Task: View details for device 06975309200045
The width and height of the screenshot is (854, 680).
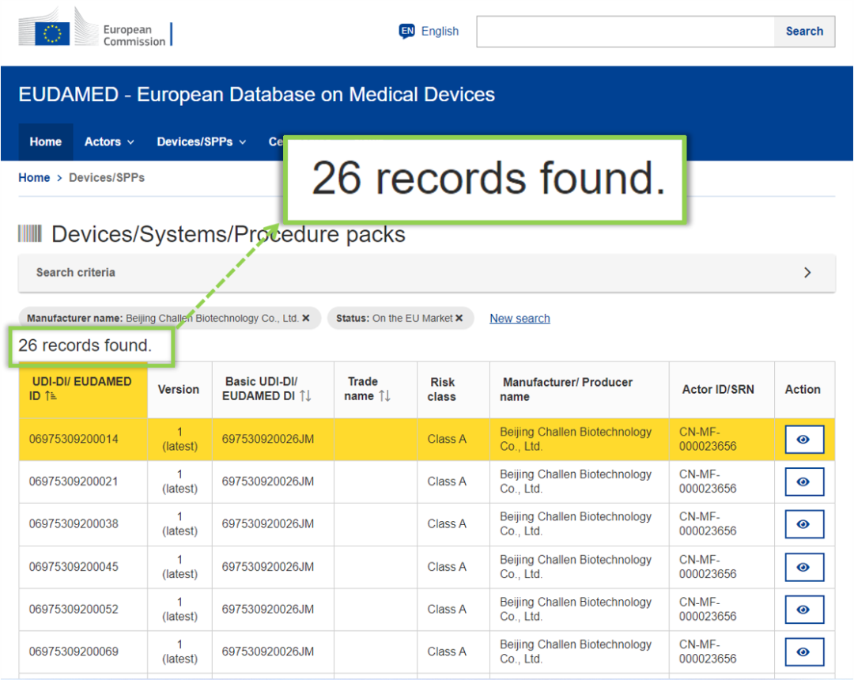Action: coord(804,567)
